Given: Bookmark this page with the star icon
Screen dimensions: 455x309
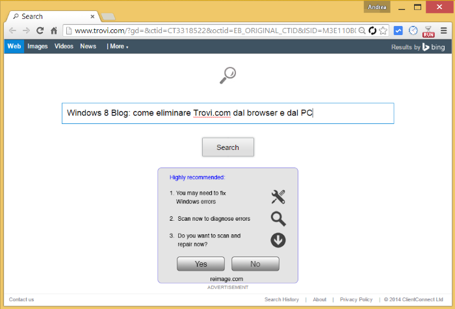Looking at the screenshot, I should (x=383, y=31).
